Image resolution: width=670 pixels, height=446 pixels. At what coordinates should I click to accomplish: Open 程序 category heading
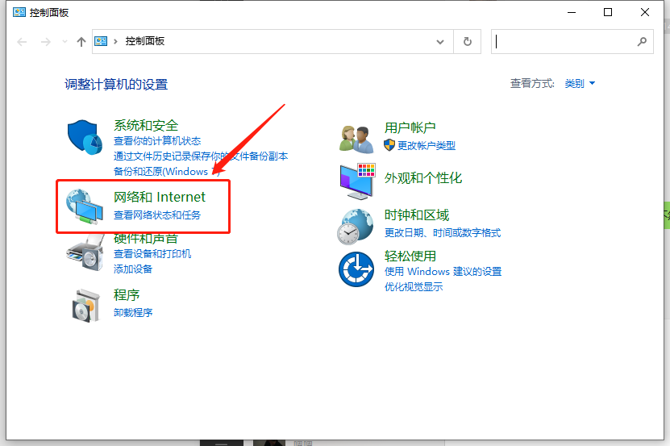(x=127, y=294)
